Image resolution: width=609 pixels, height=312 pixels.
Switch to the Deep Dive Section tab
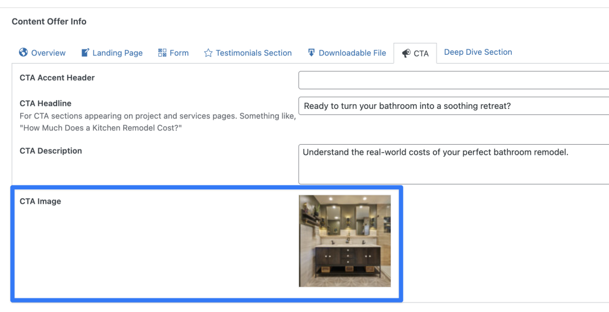pos(478,52)
